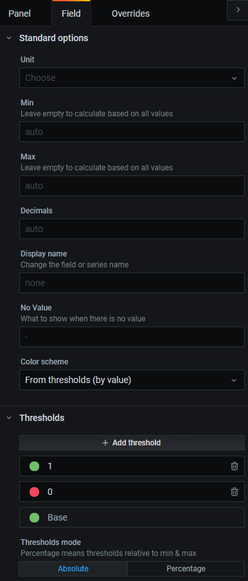This screenshot has height=581, width=248.
Task: Select Absolute thresholds mode
Action: click(73, 568)
